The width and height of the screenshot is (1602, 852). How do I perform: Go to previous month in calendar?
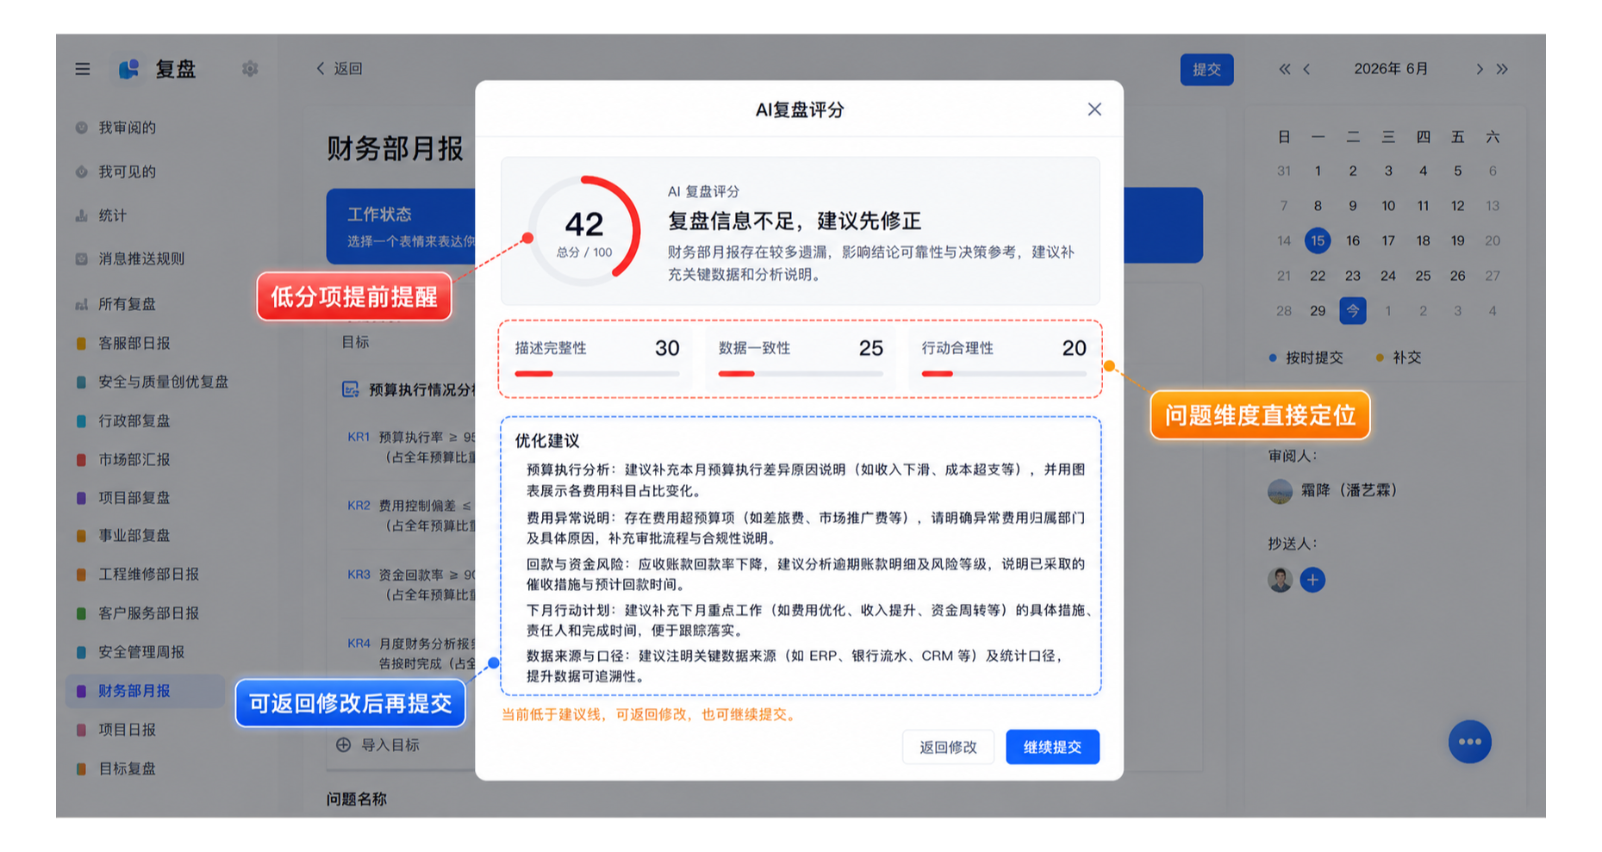(x=1306, y=69)
